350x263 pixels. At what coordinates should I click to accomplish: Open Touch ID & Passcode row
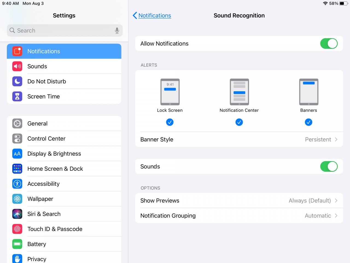[x=64, y=229]
